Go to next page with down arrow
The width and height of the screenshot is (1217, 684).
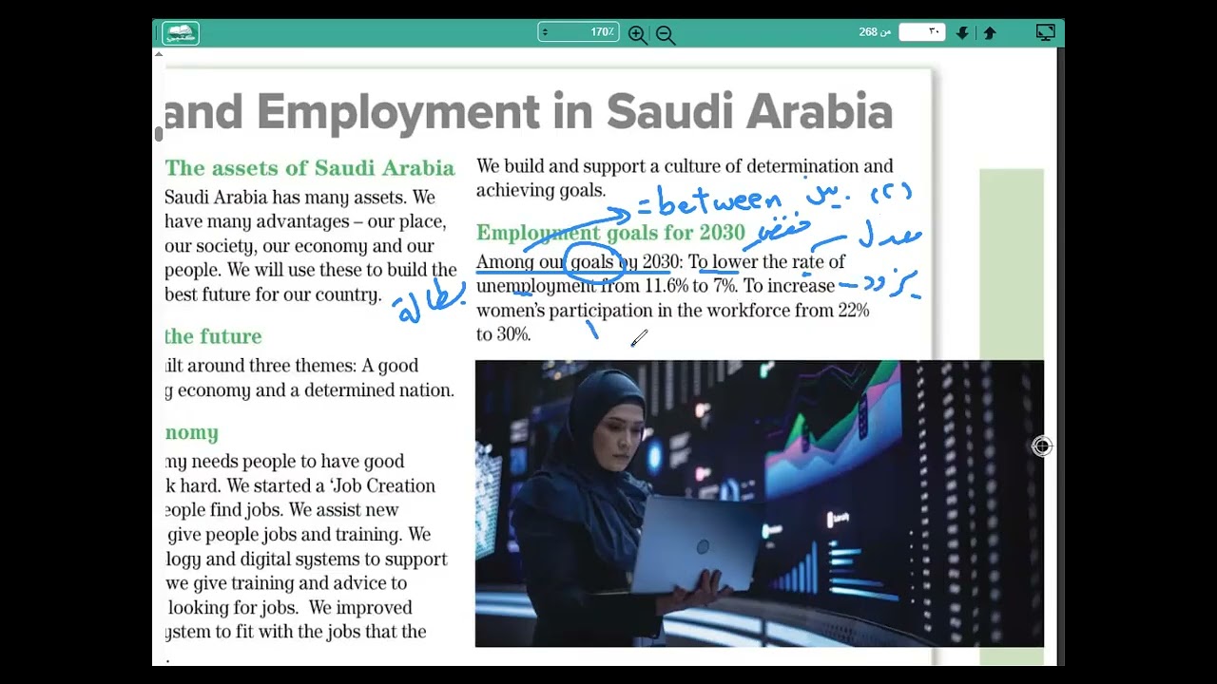click(962, 33)
